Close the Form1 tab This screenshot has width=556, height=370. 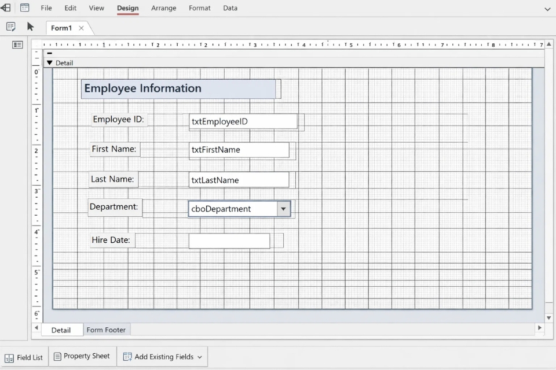(x=81, y=28)
